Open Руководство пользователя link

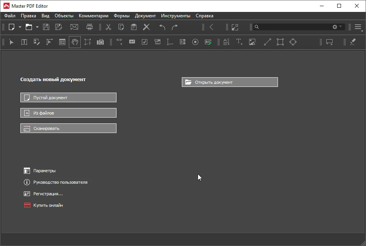55,182
